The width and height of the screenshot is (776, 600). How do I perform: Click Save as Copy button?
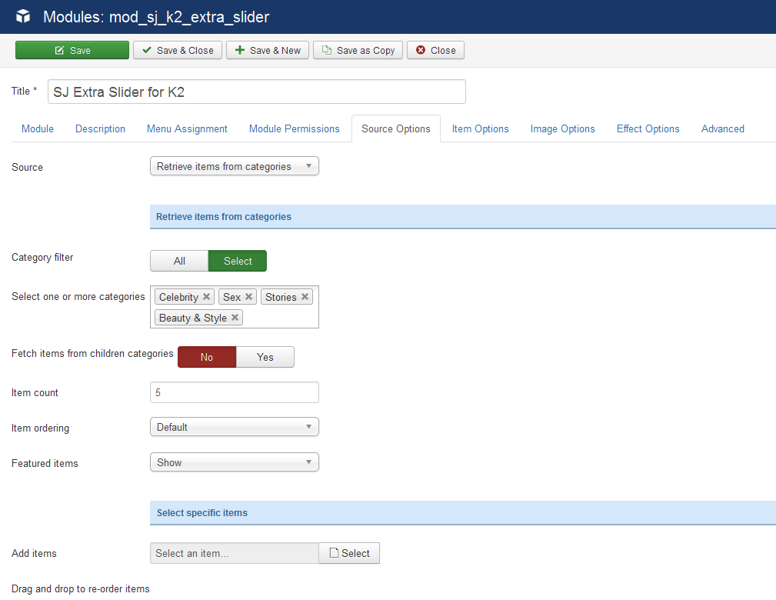pyautogui.click(x=358, y=50)
